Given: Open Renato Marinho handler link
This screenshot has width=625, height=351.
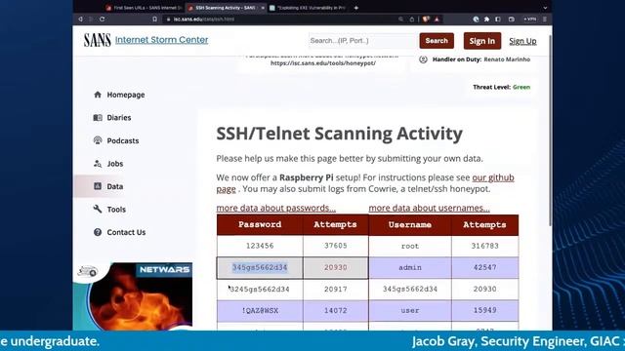Looking at the screenshot, I should click(x=507, y=59).
